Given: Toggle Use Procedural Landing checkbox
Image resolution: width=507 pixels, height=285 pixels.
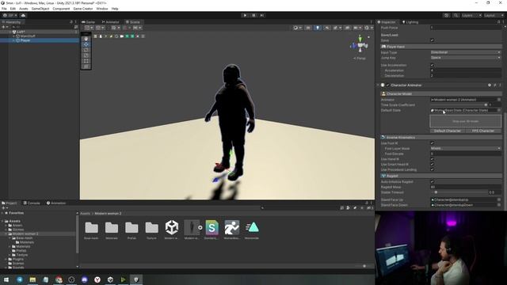Looking at the screenshot, I should (432, 169).
